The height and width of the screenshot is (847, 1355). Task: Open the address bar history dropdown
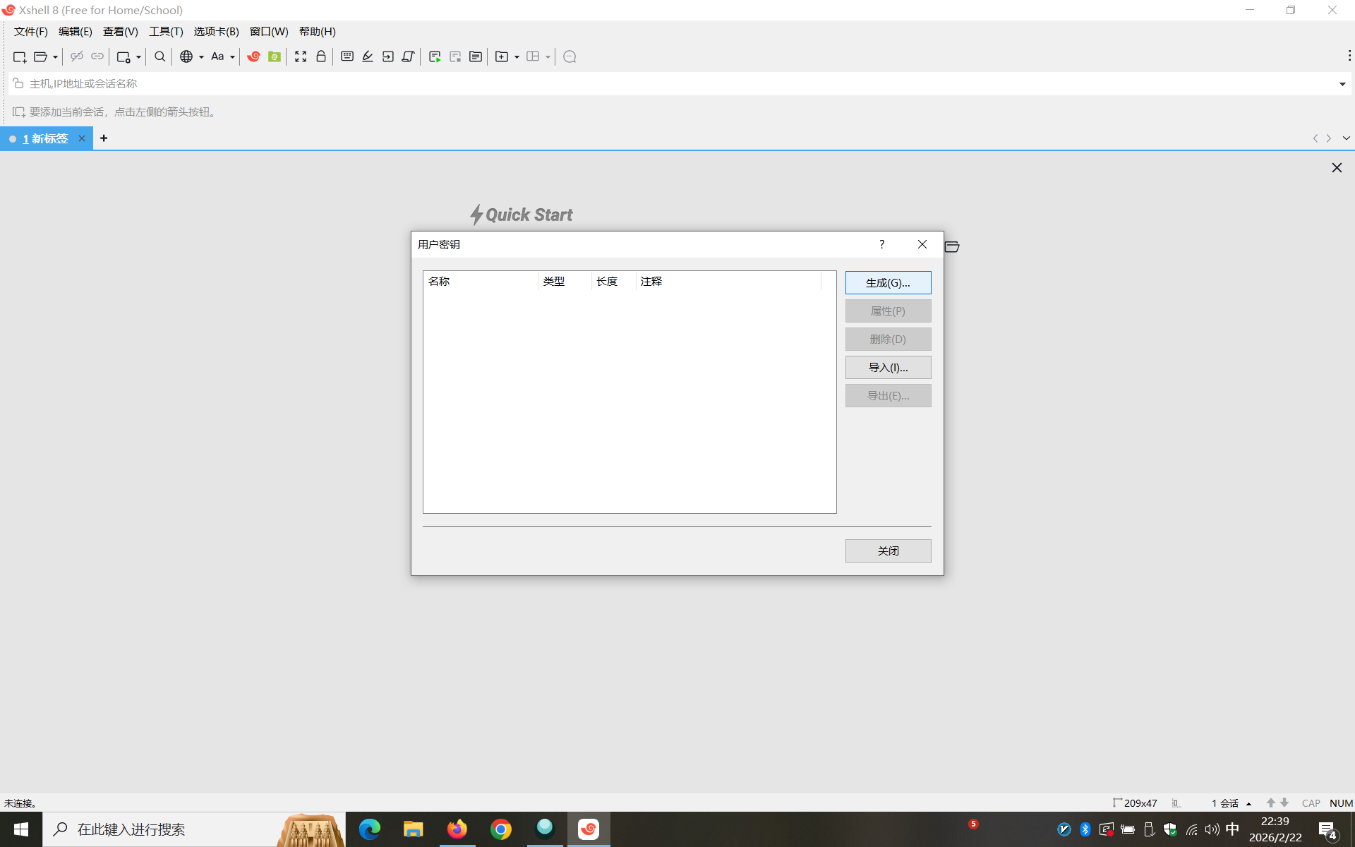[1342, 84]
